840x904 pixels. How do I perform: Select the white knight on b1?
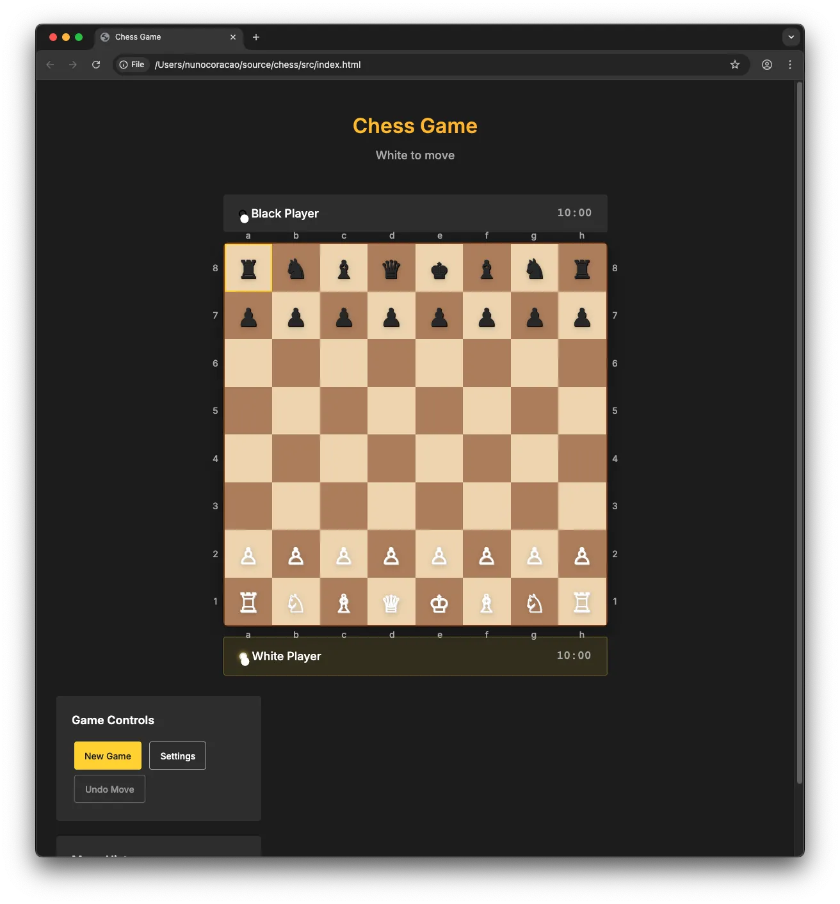(x=296, y=602)
